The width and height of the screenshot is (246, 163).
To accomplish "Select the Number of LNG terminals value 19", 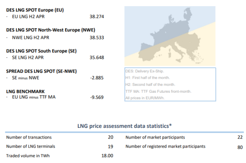I will 110,147.
